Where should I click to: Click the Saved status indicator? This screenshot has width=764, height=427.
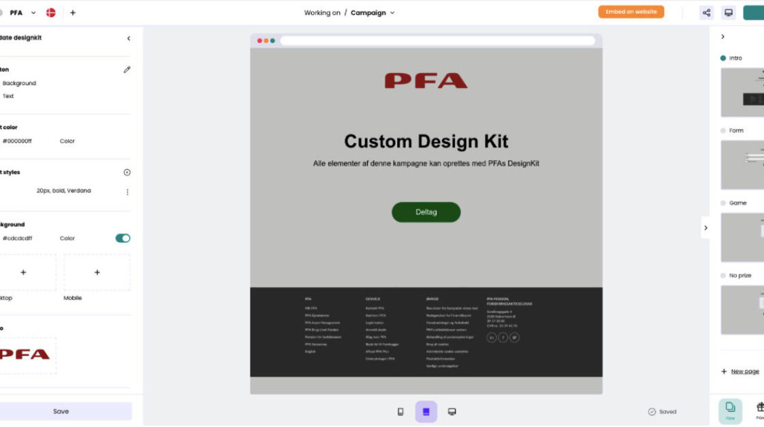(x=662, y=412)
